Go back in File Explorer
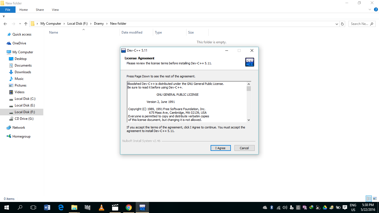 (x=6, y=24)
